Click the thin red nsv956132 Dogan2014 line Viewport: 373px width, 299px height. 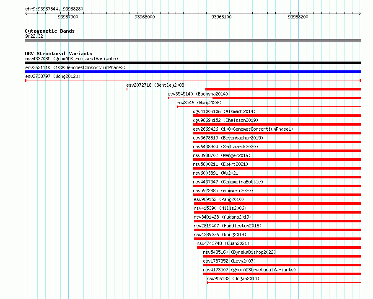[284, 283]
